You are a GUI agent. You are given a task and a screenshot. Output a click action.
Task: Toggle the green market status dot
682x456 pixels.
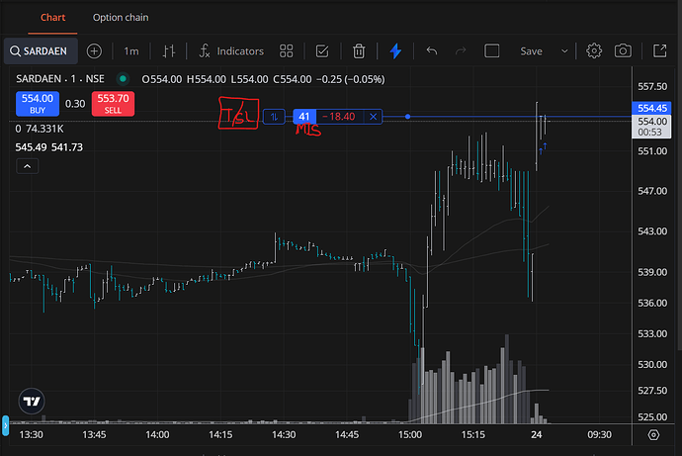coord(123,78)
